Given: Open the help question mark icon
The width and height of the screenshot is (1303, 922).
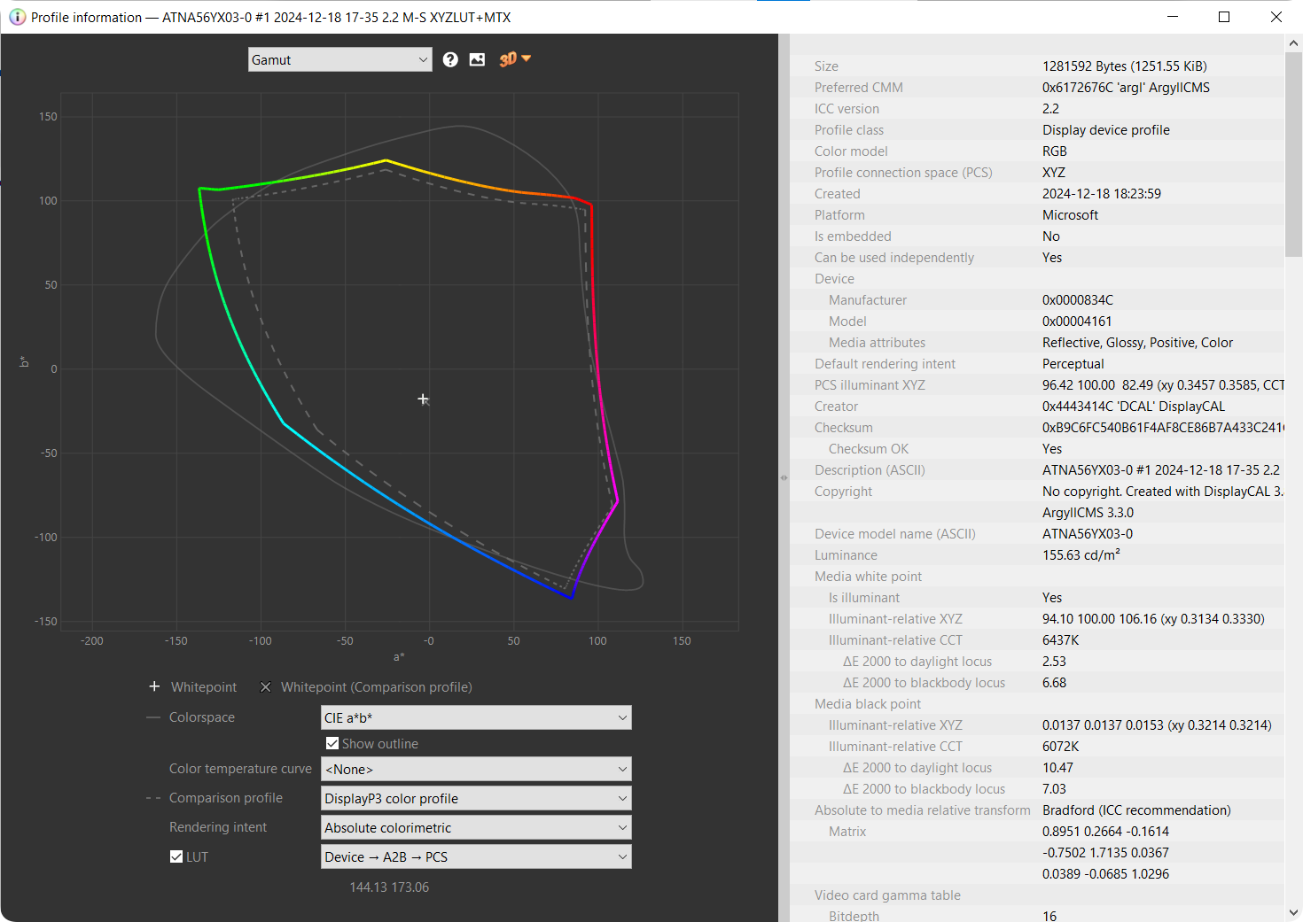Looking at the screenshot, I should click(x=450, y=59).
